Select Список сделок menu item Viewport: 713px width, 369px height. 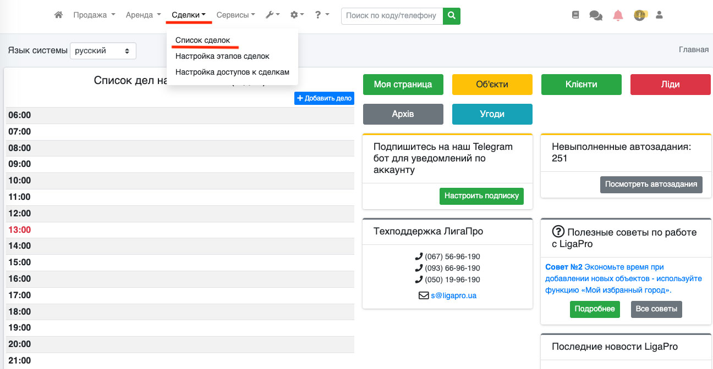[x=202, y=41]
